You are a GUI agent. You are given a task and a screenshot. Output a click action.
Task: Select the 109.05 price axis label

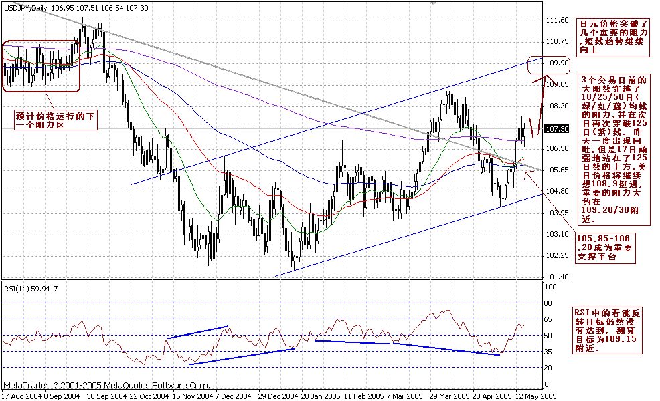[558, 84]
